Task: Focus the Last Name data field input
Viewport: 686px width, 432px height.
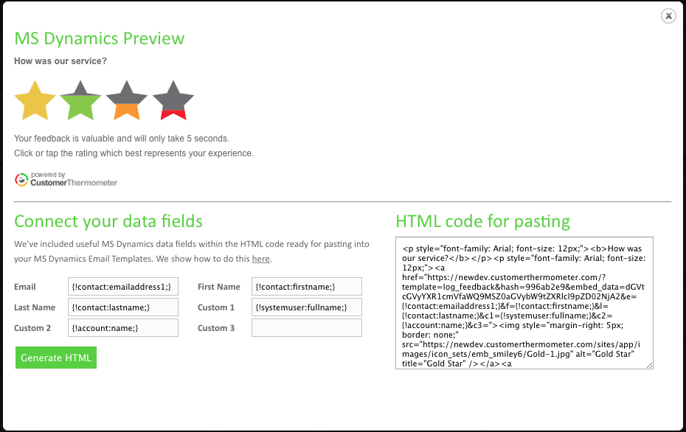Action: 123,307
